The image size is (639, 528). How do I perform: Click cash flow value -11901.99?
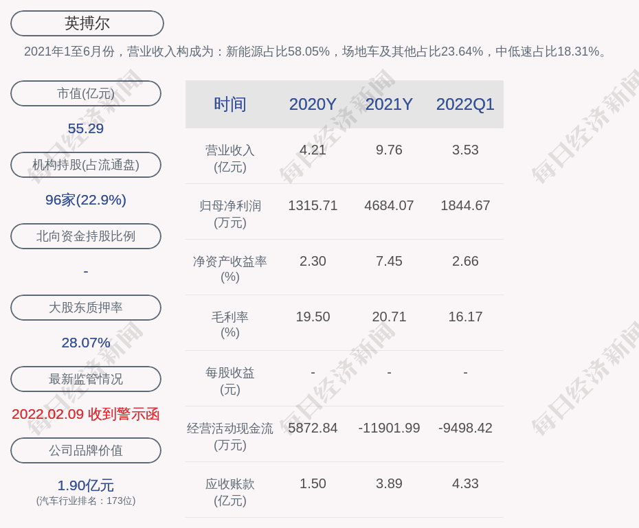click(x=389, y=428)
